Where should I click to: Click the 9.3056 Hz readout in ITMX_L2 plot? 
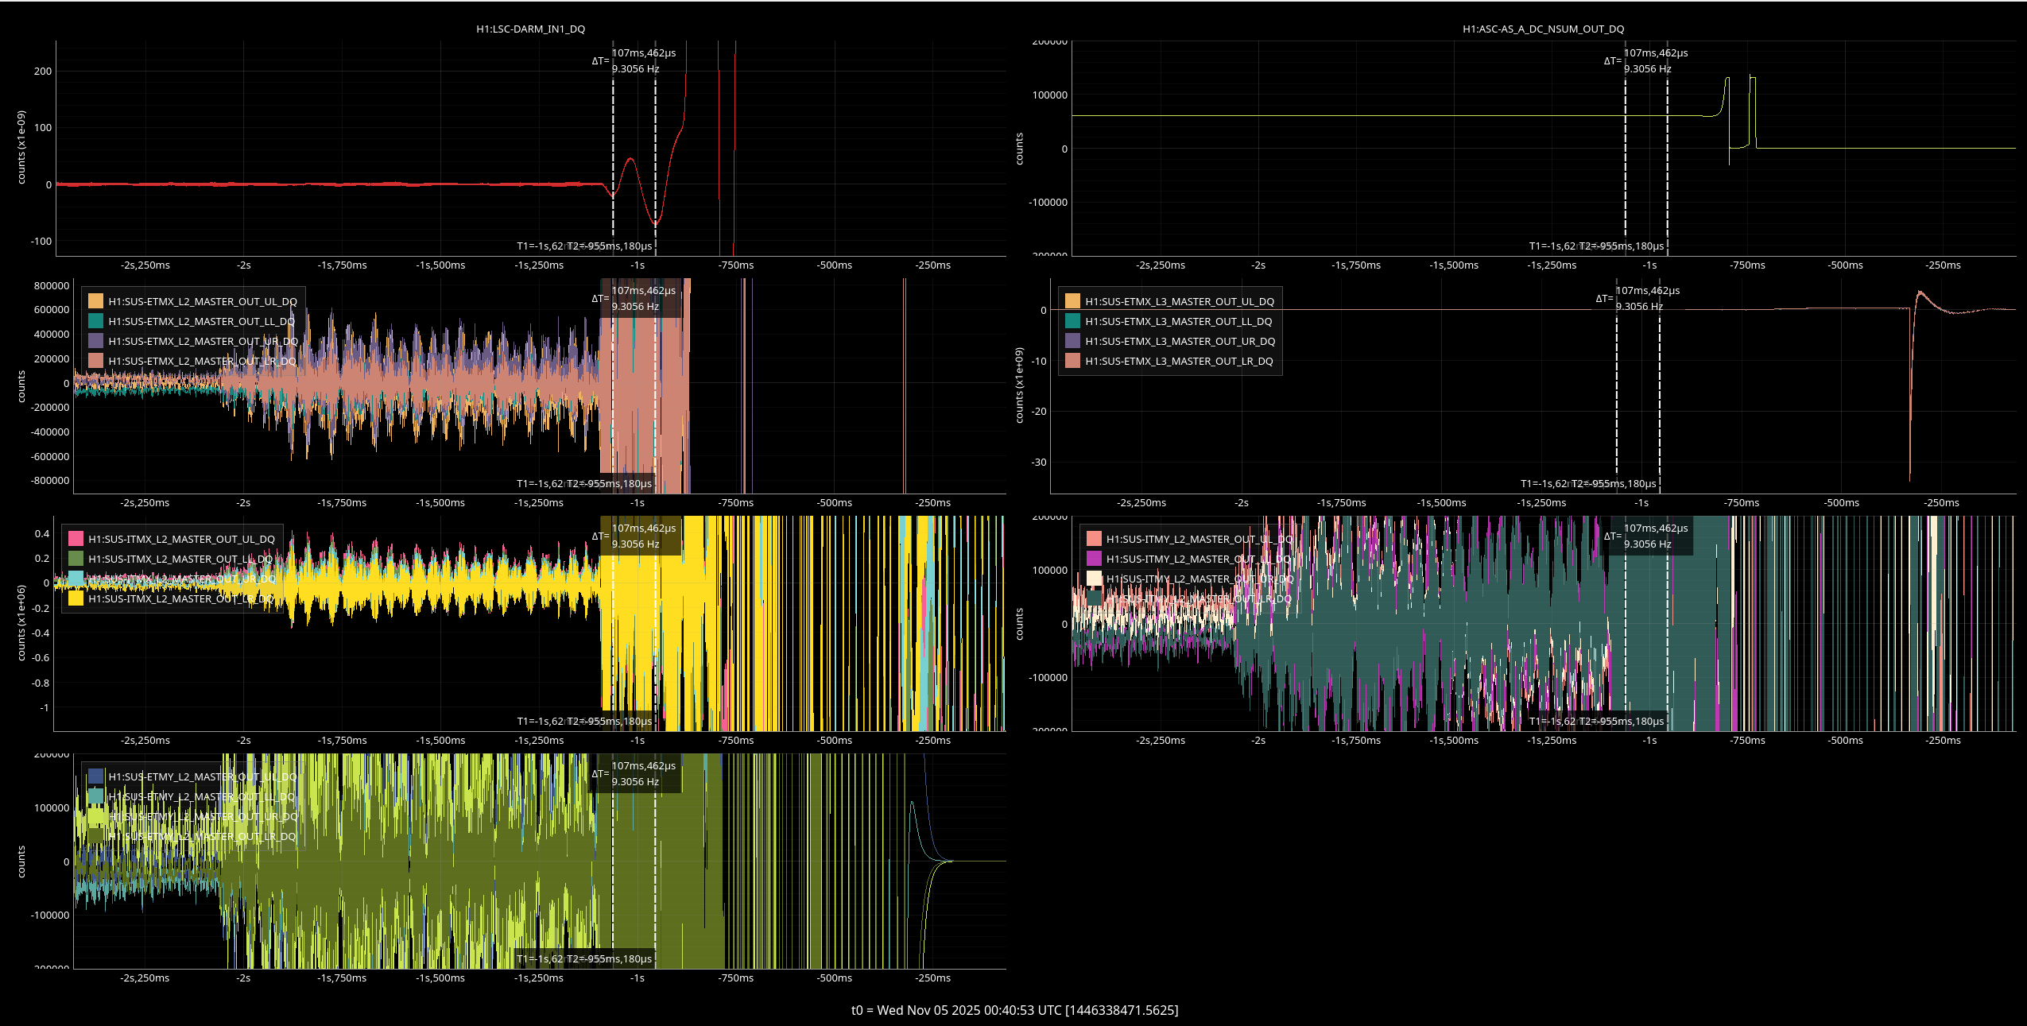(x=635, y=544)
